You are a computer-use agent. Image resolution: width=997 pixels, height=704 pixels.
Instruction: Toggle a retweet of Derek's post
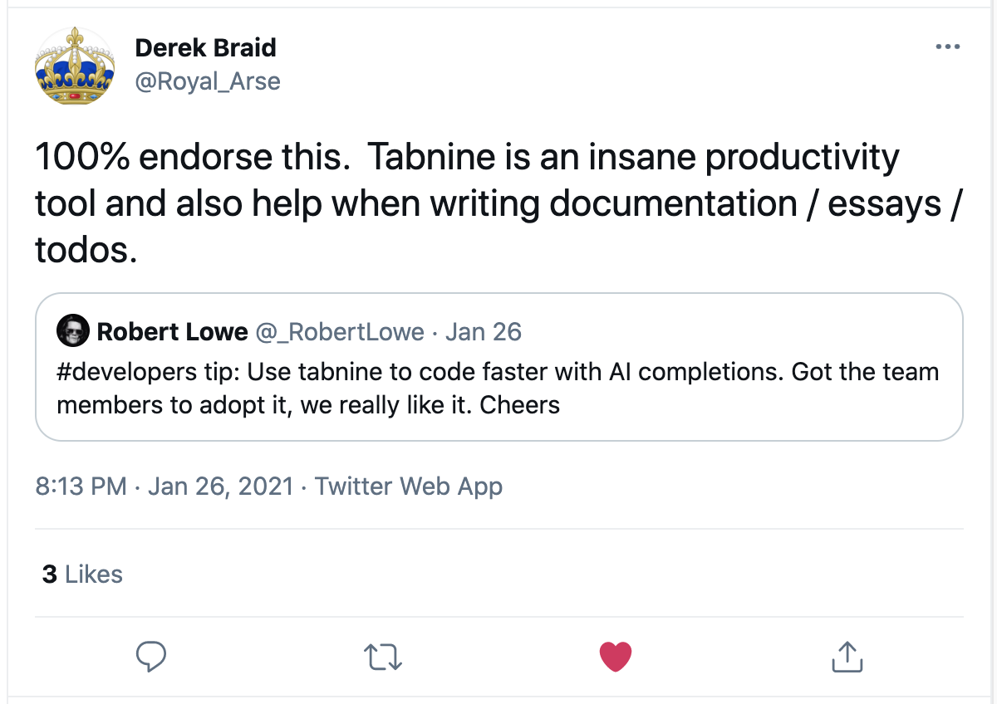tap(382, 657)
